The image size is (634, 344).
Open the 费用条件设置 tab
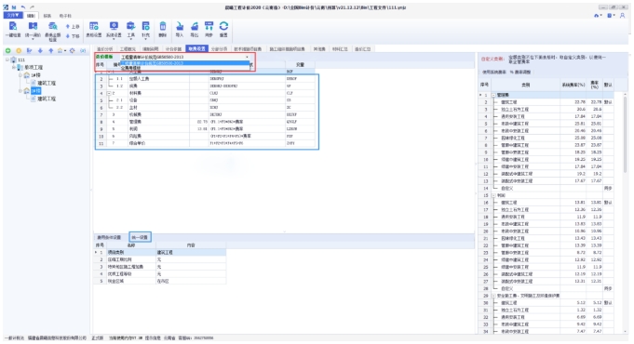(x=109, y=237)
